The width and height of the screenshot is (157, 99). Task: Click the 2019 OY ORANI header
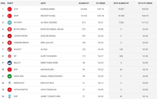coord(145,3)
